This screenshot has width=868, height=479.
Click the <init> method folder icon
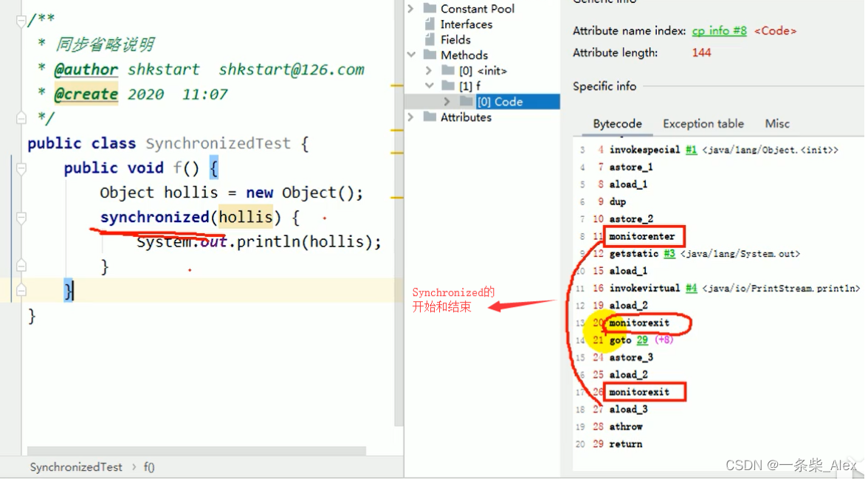(448, 70)
